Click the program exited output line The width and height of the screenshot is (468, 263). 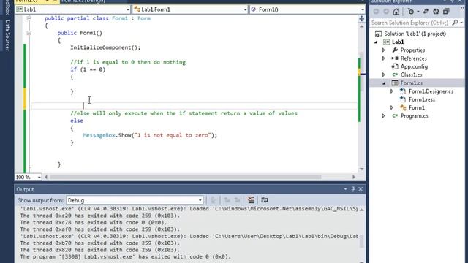[125, 256]
